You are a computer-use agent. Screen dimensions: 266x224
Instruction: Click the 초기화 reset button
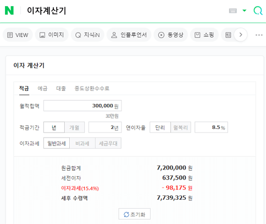135,214
